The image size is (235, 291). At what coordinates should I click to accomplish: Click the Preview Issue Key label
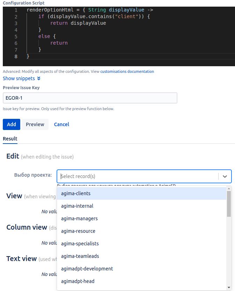[x=21, y=87]
